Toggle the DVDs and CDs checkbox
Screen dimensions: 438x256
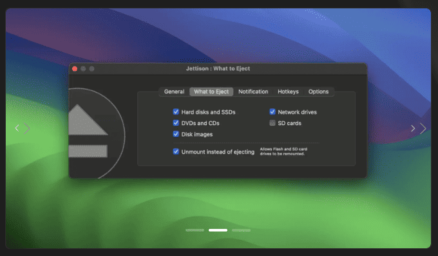(x=176, y=123)
